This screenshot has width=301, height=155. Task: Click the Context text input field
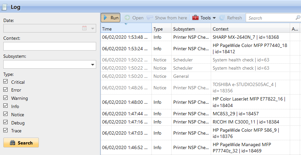click(x=49, y=46)
